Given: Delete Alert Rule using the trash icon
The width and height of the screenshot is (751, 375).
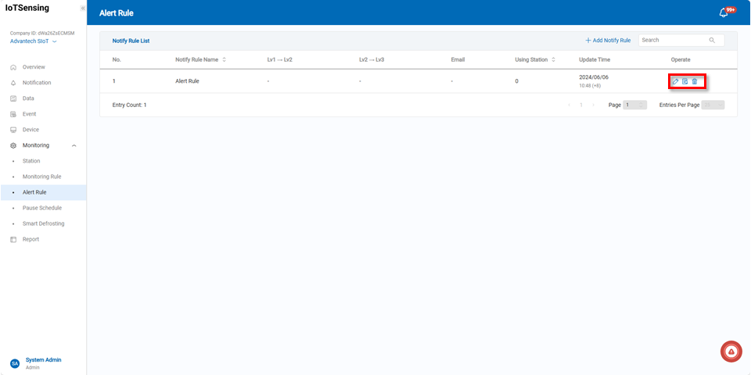Looking at the screenshot, I should point(695,81).
